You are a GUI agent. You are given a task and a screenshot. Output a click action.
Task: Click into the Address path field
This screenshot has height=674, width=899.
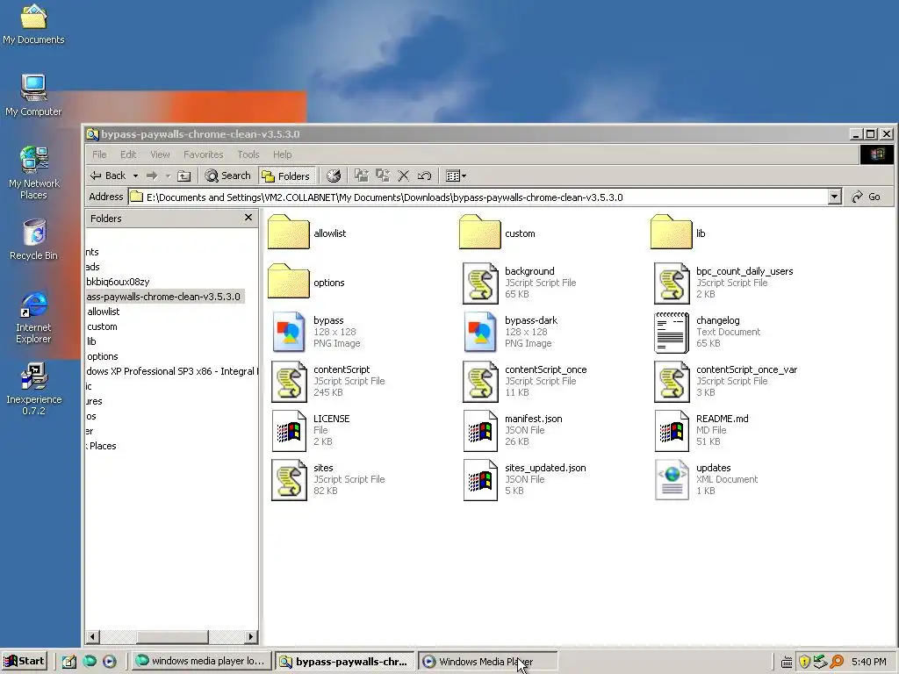pos(478,197)
